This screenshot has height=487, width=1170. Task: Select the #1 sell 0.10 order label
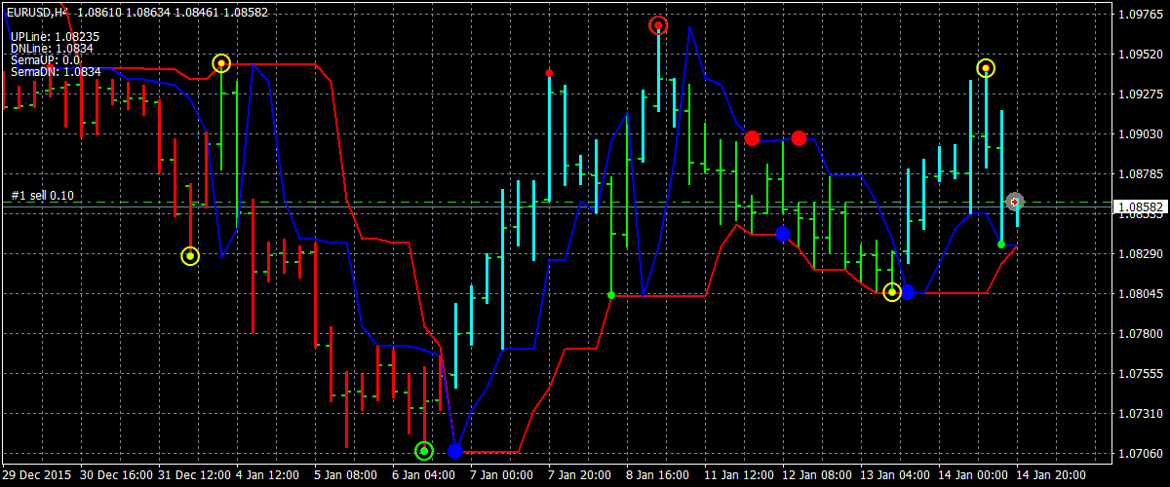pyautogui.click(x=42, y=196)
